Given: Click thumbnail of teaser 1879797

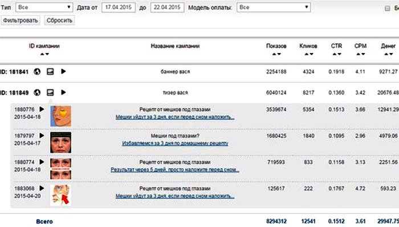Looking at the screenshot, I should coord(60,143).
